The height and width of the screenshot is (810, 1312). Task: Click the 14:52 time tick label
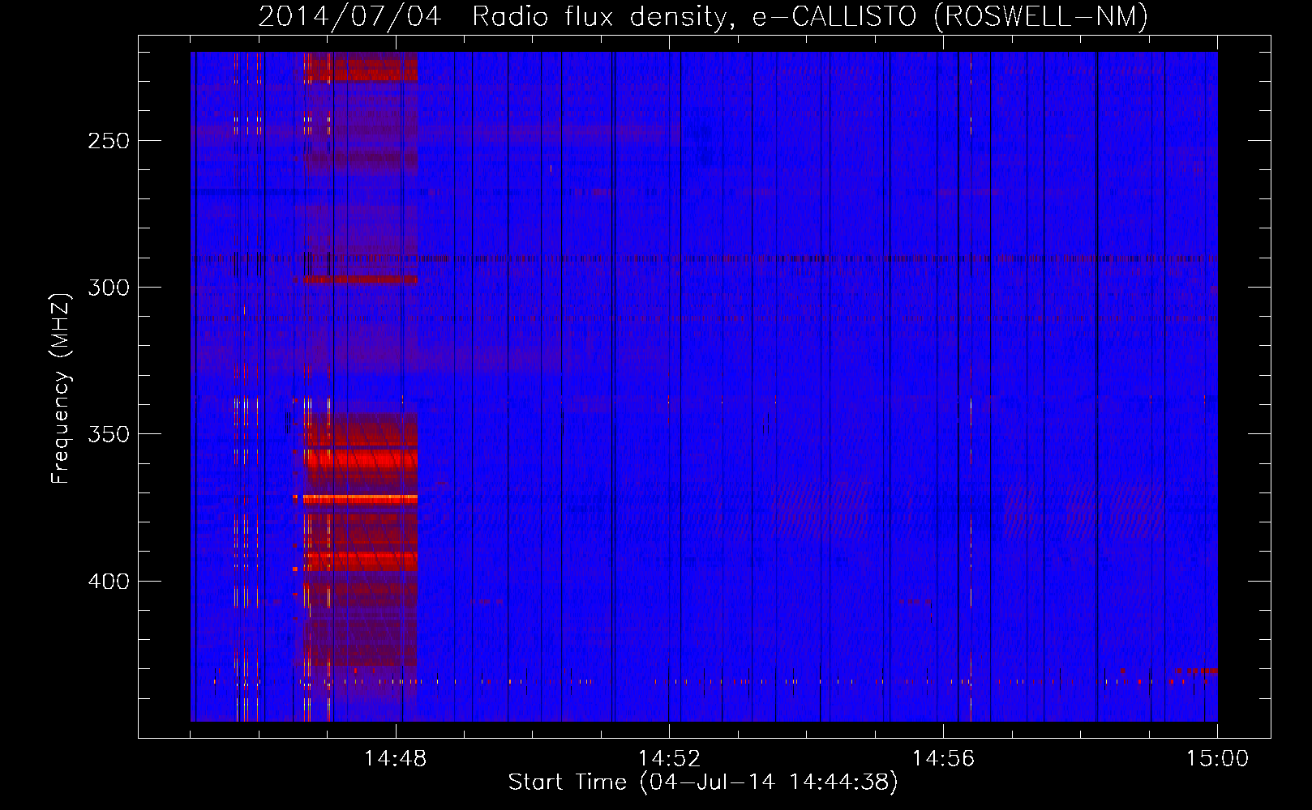coord(669,759)
